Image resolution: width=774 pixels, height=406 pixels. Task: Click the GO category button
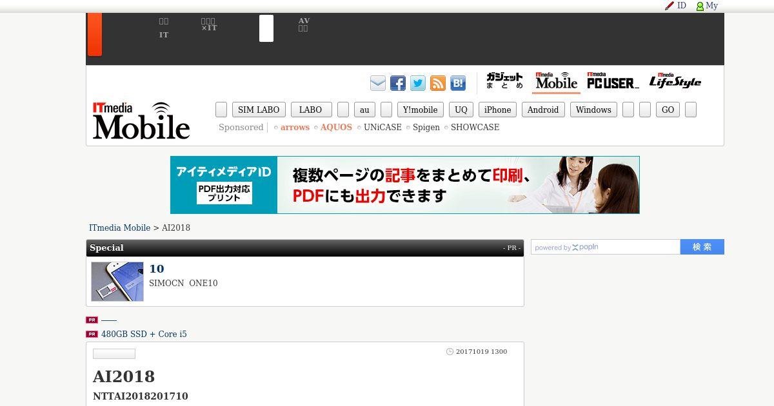668,110
